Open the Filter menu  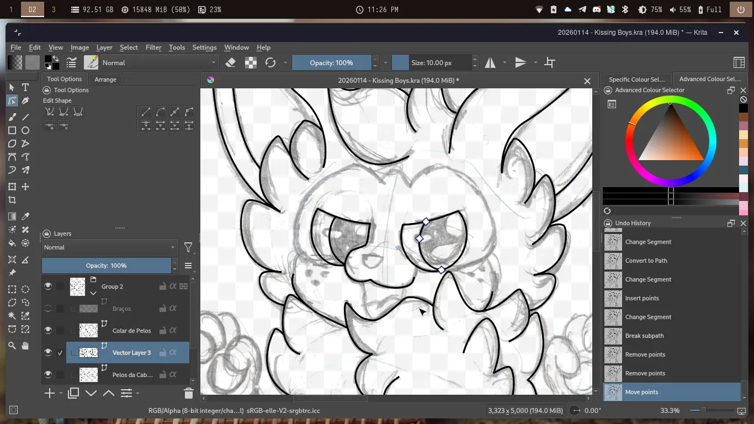click(x=153, y=47)
